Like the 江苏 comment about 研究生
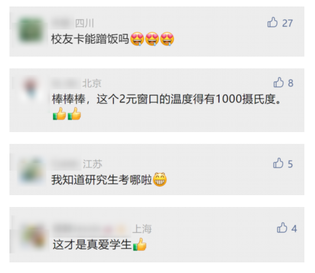 (278, 163)
